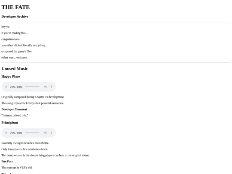Play the Happy Place audio track
Viewport: 232px width, 174px height.
[6, 87]
